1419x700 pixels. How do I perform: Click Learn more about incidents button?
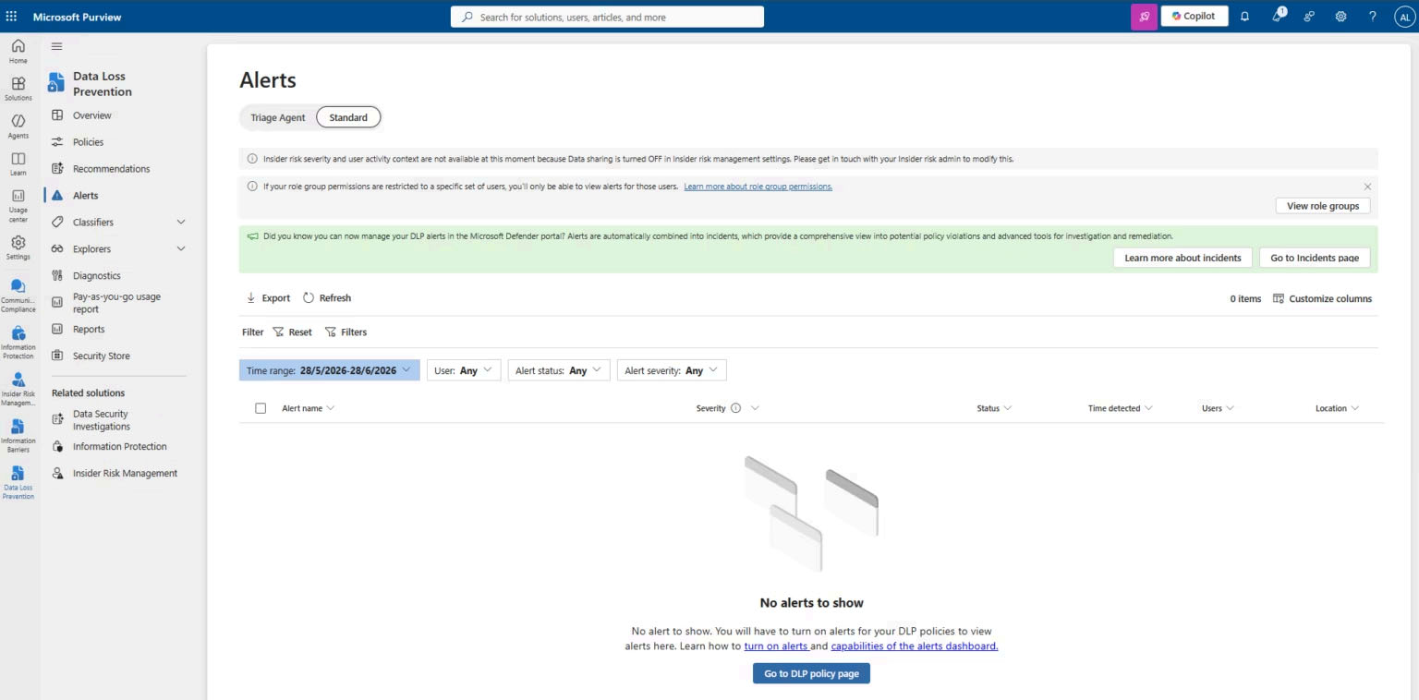1182,258
